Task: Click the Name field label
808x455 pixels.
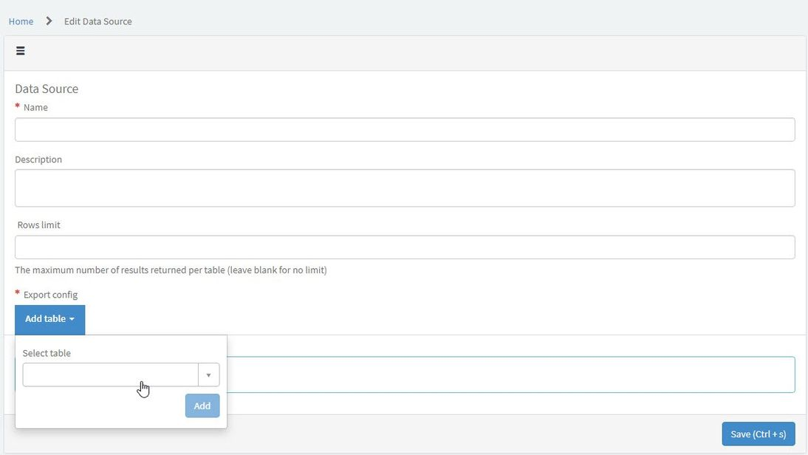Action: point(35,107)
